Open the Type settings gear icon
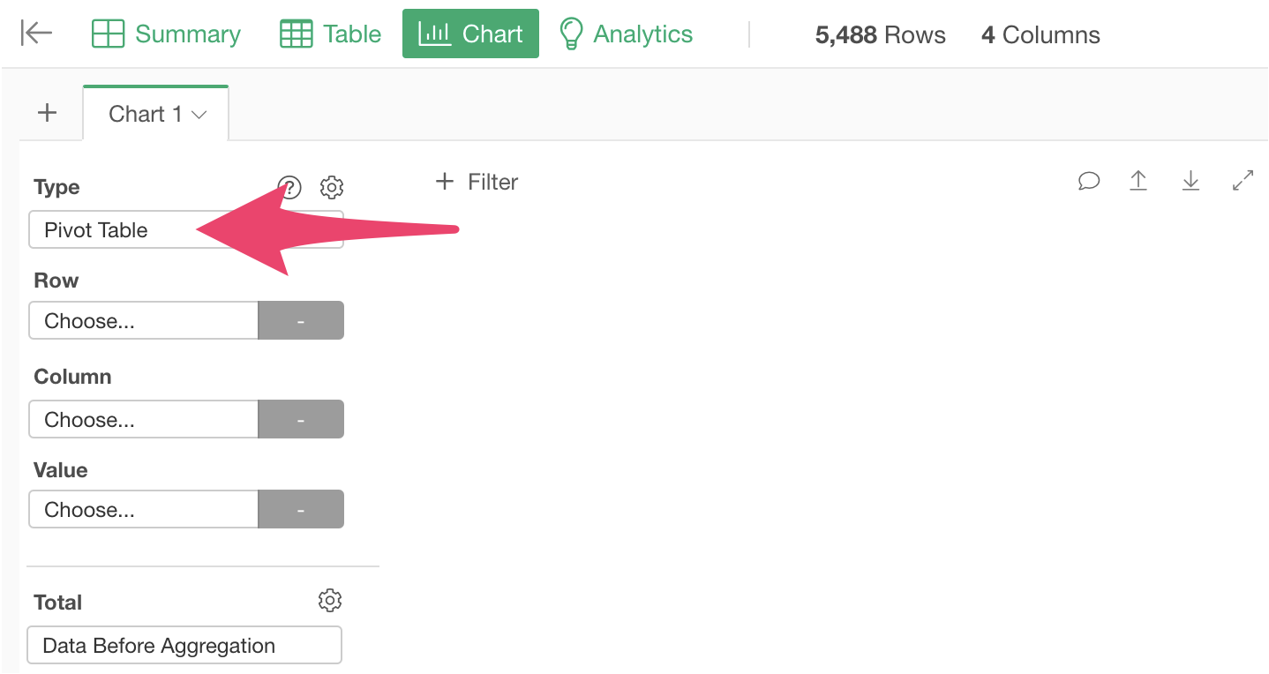The height and width of the screenshot is (674, 1269). (x=332, y=187)
